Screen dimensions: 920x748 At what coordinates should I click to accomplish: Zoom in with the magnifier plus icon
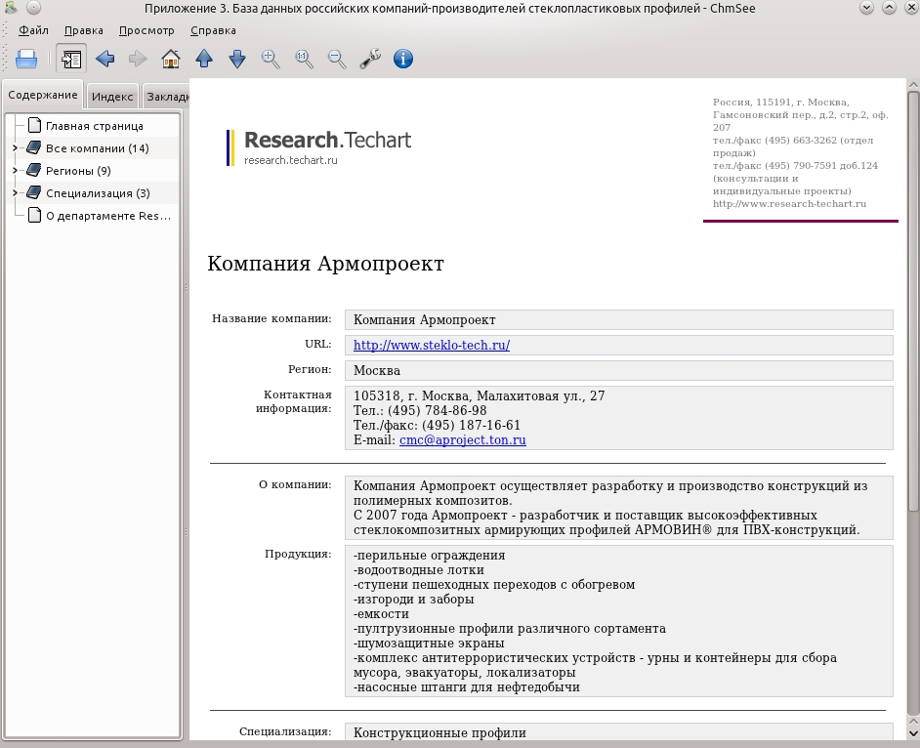(x=271, y=59)
